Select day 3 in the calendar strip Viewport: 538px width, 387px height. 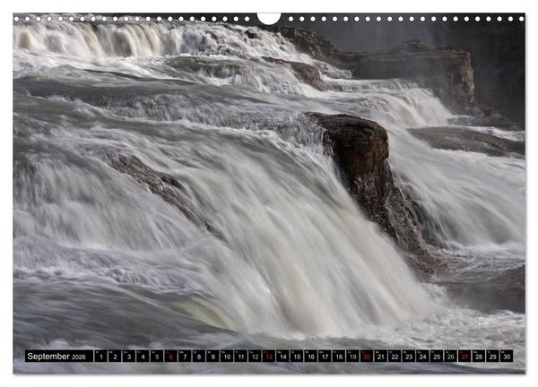[129, 357]
